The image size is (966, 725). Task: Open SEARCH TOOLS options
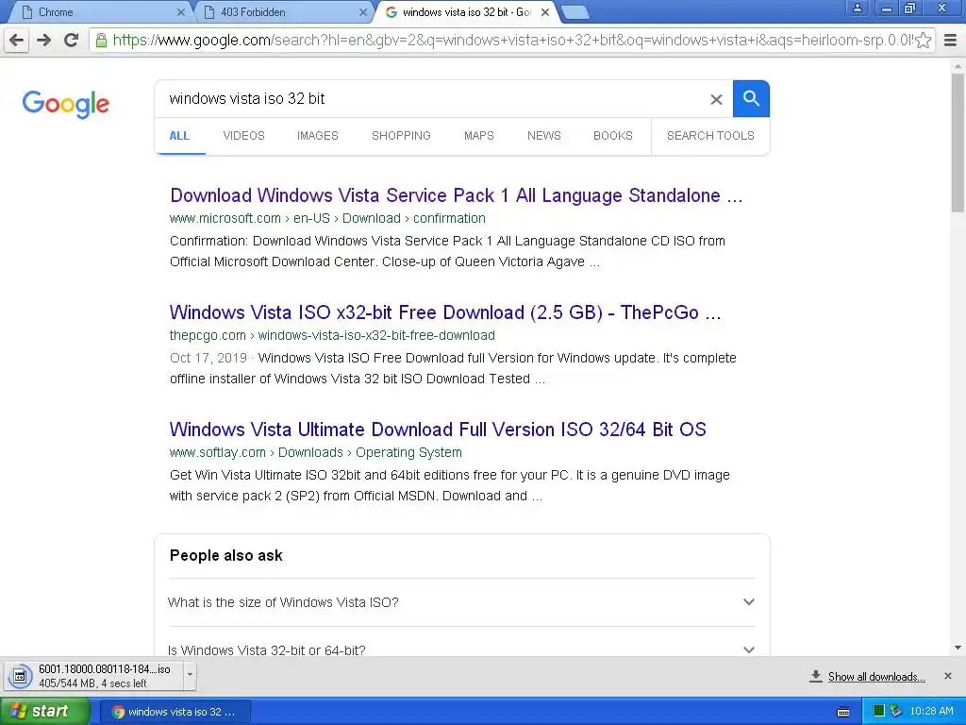point(710,136)
